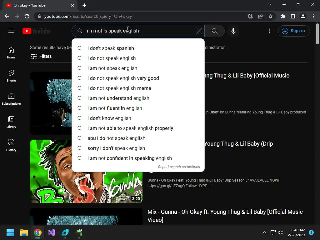320x240 pixels.
Task: Open the Chrome profile avatar menu
Action: (x=303, y=16)
